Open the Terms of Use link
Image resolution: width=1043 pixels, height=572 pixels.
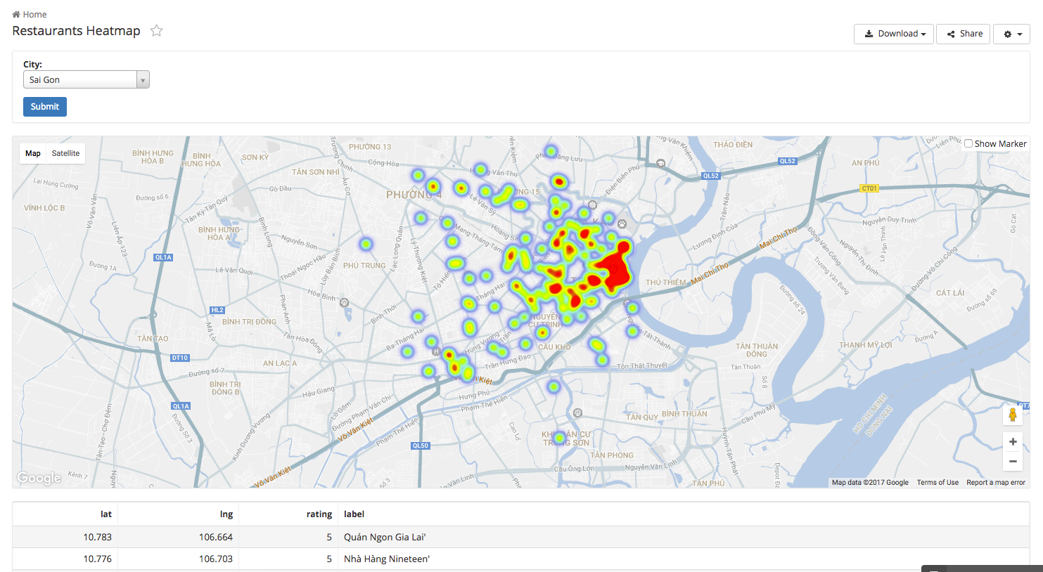pyautogui.click(x=938, y=482)
